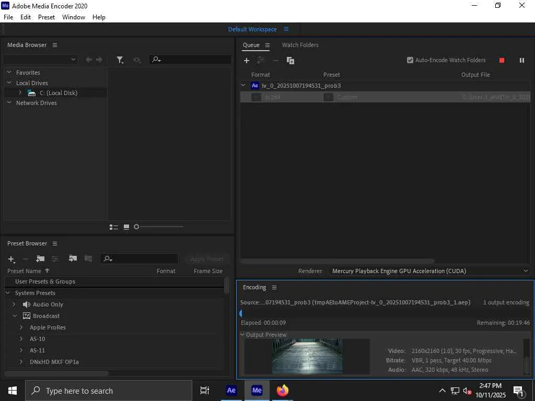Click the Remove minus icon in Queue
Image resolution: width=535 pixels, height=401 pixels.
(x=276, y=61)
